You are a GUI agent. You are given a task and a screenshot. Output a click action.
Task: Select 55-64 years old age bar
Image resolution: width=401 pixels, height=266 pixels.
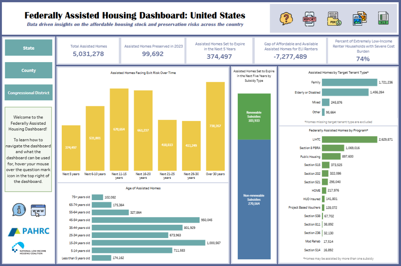[x=110, y=212]
